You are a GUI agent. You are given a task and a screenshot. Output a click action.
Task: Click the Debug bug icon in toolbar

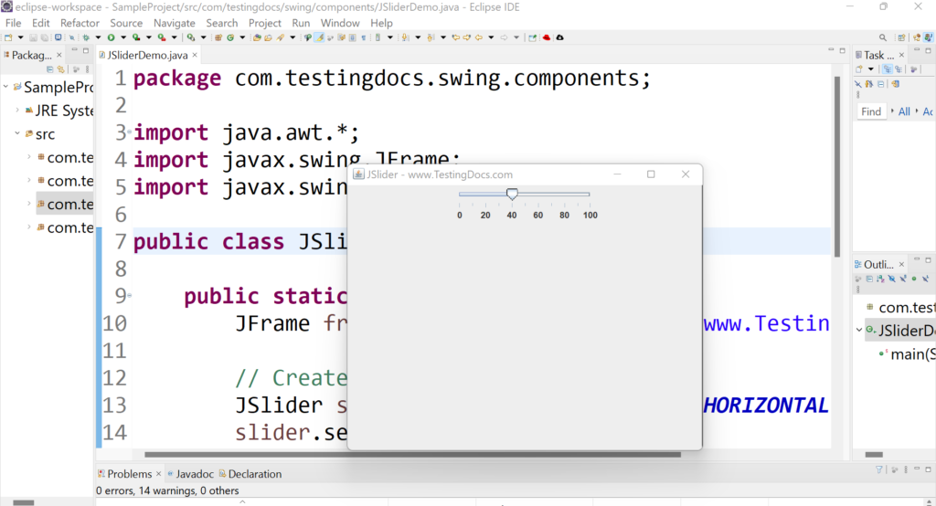(x=86, y=37)
